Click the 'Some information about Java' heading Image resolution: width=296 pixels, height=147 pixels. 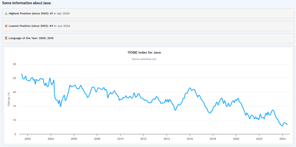27,3
